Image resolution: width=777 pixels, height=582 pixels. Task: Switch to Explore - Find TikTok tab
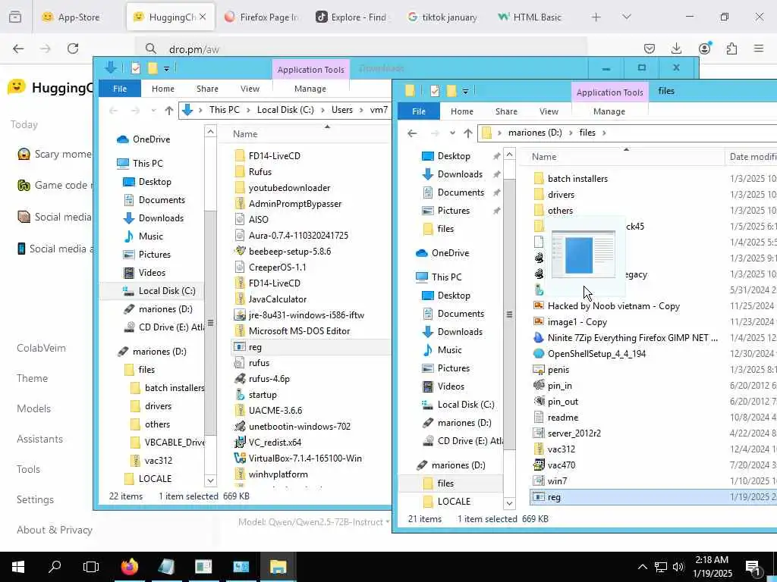click(352, 17)
